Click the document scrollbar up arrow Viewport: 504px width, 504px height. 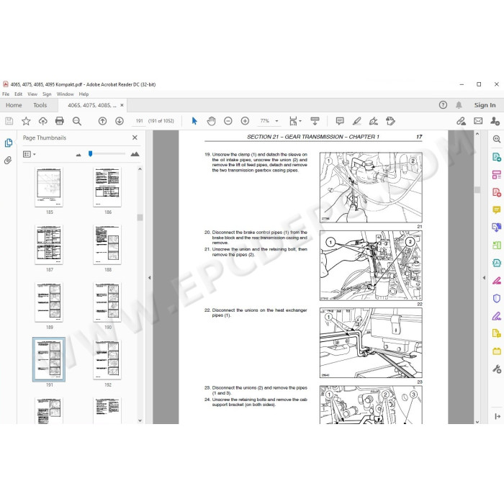click(477, 134)
